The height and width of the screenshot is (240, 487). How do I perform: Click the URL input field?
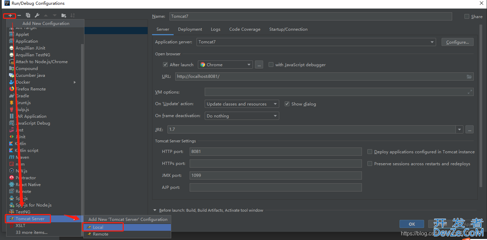[x=324, y=76]
